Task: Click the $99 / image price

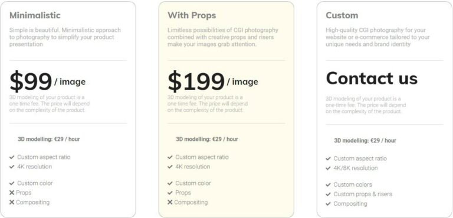Action: click(47, 81)
